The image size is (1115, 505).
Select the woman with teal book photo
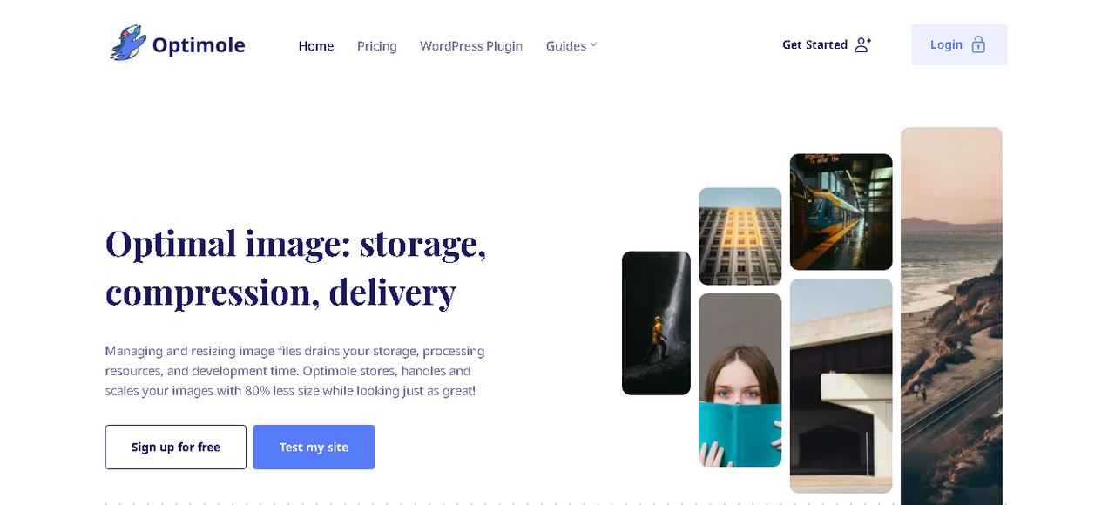pos(740,380)
